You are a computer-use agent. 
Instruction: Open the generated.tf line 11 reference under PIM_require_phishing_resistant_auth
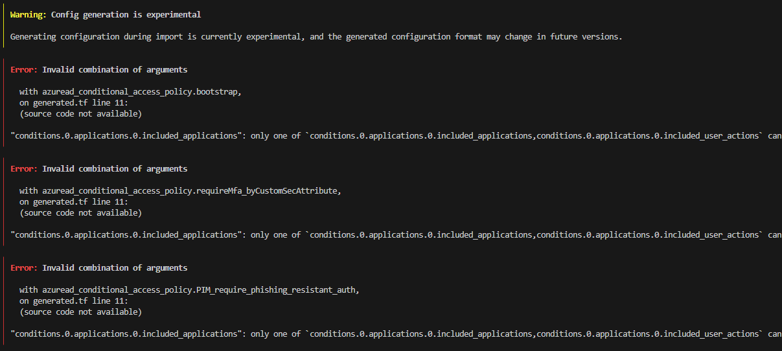click(73, 301)
